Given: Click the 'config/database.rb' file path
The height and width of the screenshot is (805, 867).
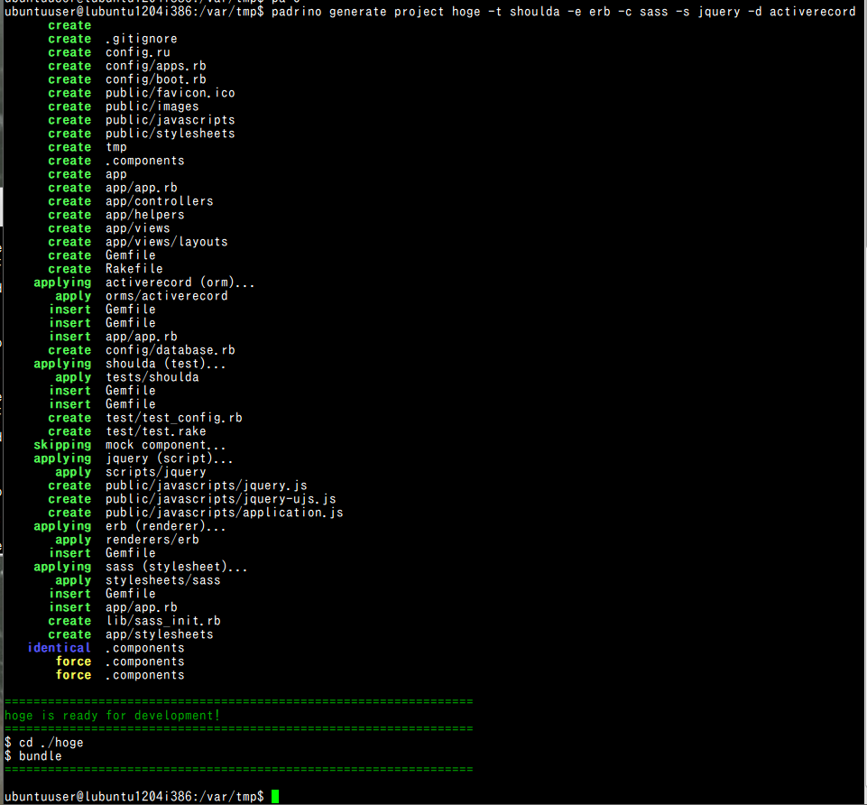Looking at the screenshot, I should click(x=171, y=350).
